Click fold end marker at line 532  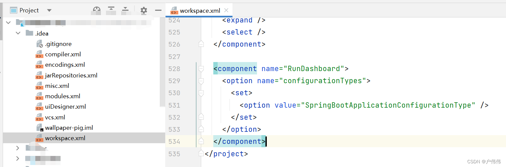point(201,117)
